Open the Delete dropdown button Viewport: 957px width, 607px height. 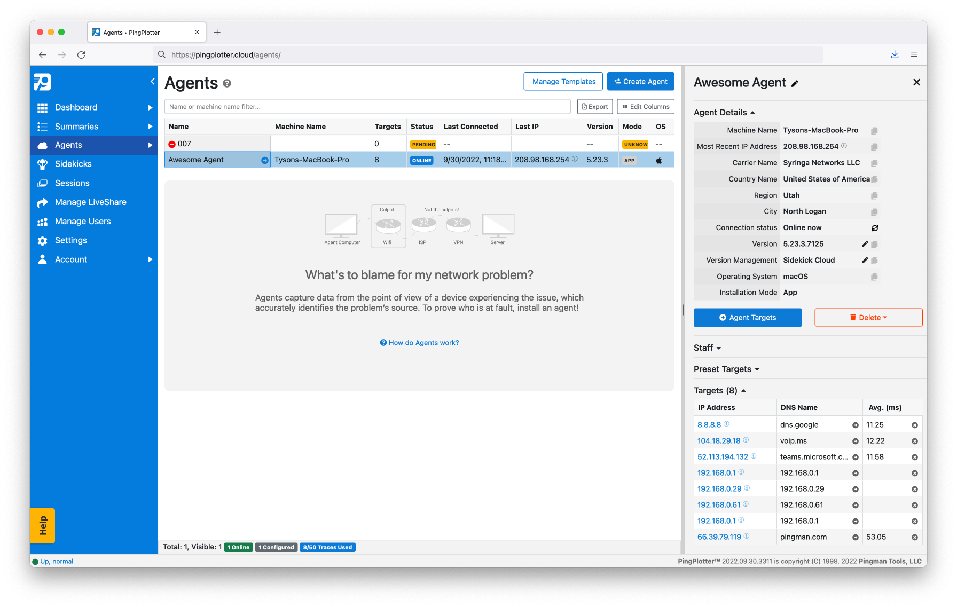[868, 318]
